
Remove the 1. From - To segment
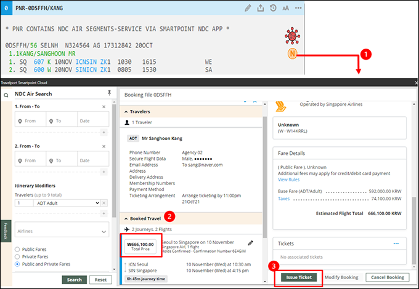[104, 106]
